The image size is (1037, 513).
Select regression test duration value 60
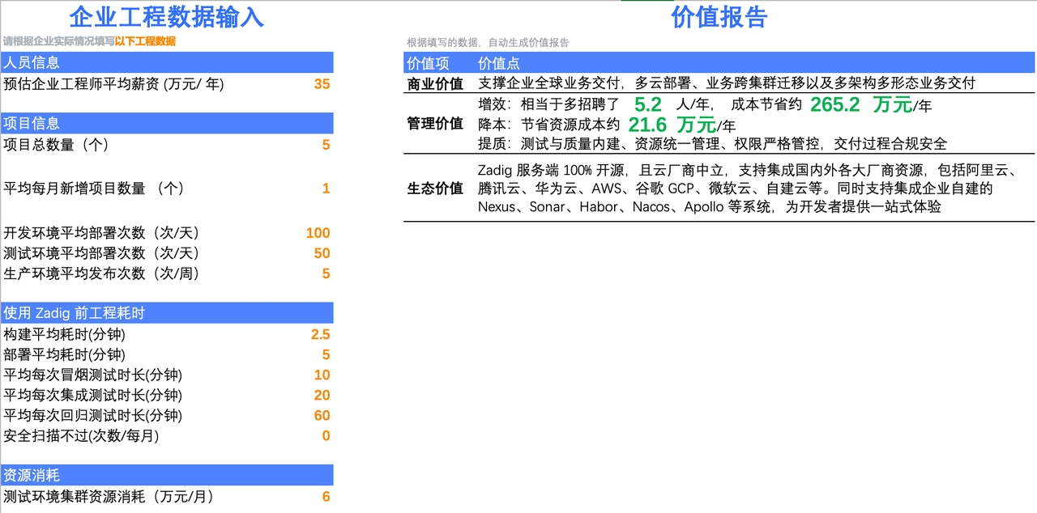(x=322, y=415)
